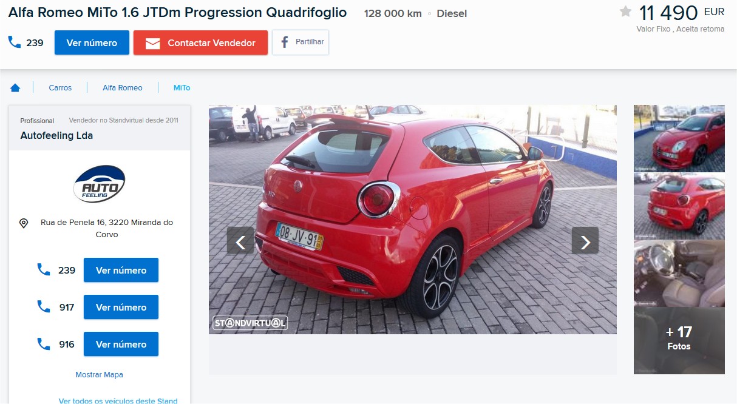Screen dimensions: 737x404
Task: Click phone icon next to 917
Action: pos(43,307)
